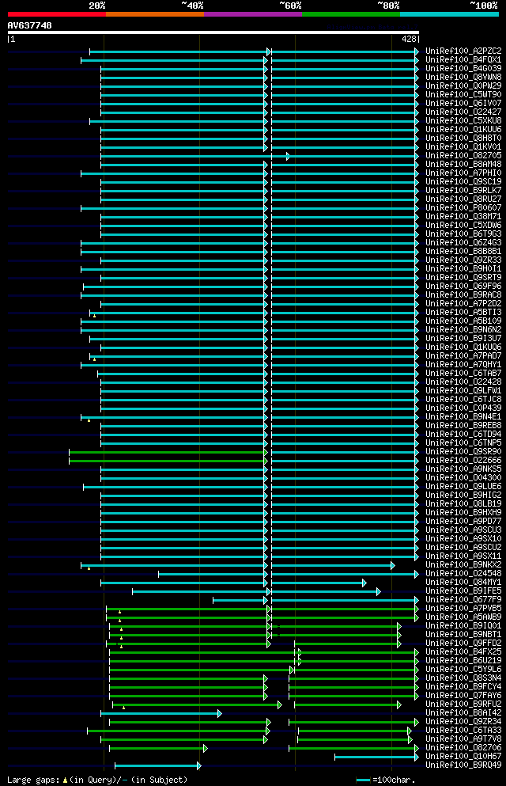Click the short cyan alignment bar for Q10H67
506x786 pixels.
pos(376,757)
